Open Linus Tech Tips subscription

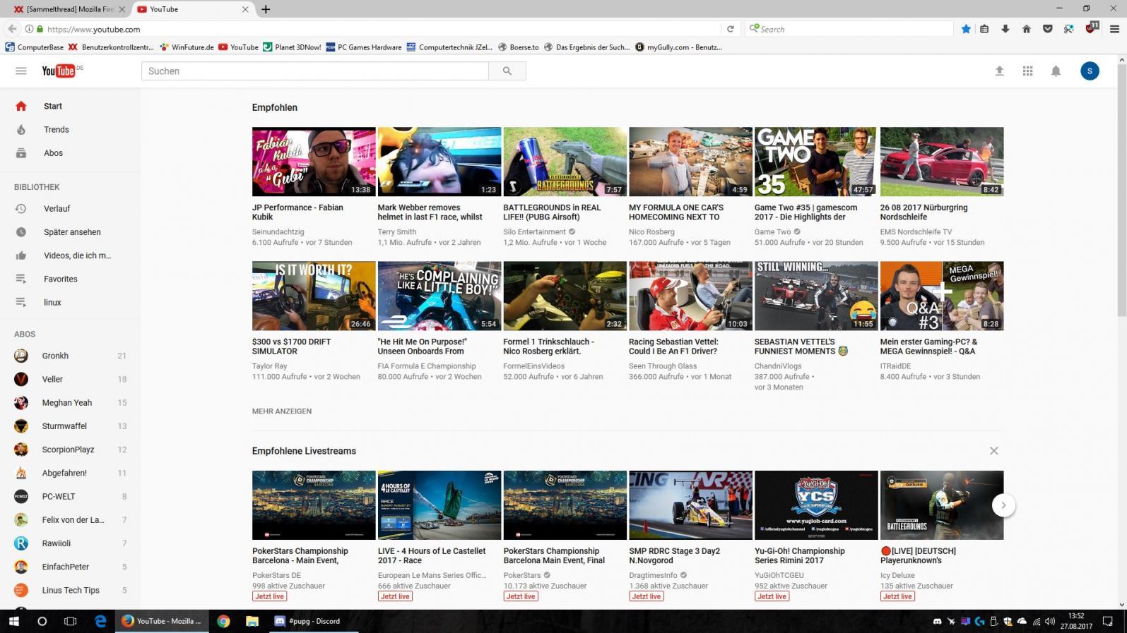(70, 590)
